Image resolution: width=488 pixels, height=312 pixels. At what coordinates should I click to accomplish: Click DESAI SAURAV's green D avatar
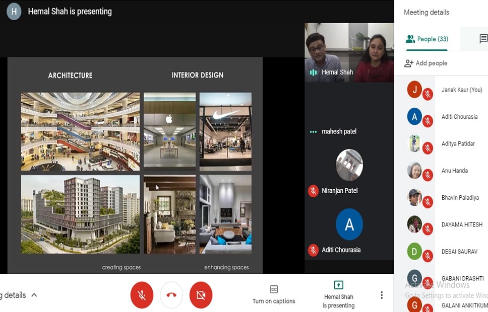(414, 251)
